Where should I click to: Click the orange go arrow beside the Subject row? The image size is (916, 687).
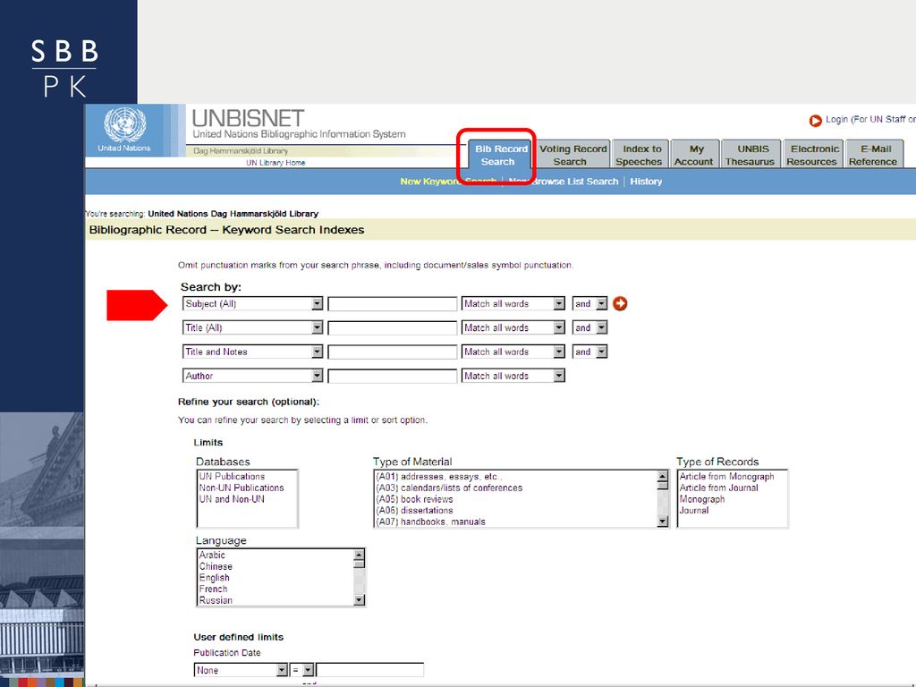point(620,304)
